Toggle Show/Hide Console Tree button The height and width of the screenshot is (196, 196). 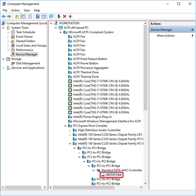(x=23, y=16)
